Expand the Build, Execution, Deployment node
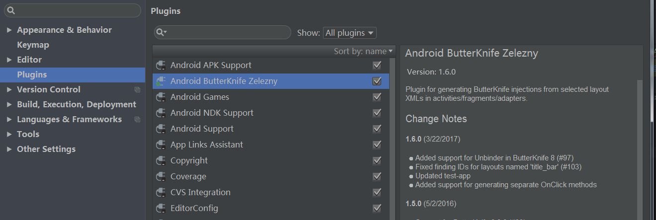The width and height of the screenshot is (656, 220). [x=9, y=104]
